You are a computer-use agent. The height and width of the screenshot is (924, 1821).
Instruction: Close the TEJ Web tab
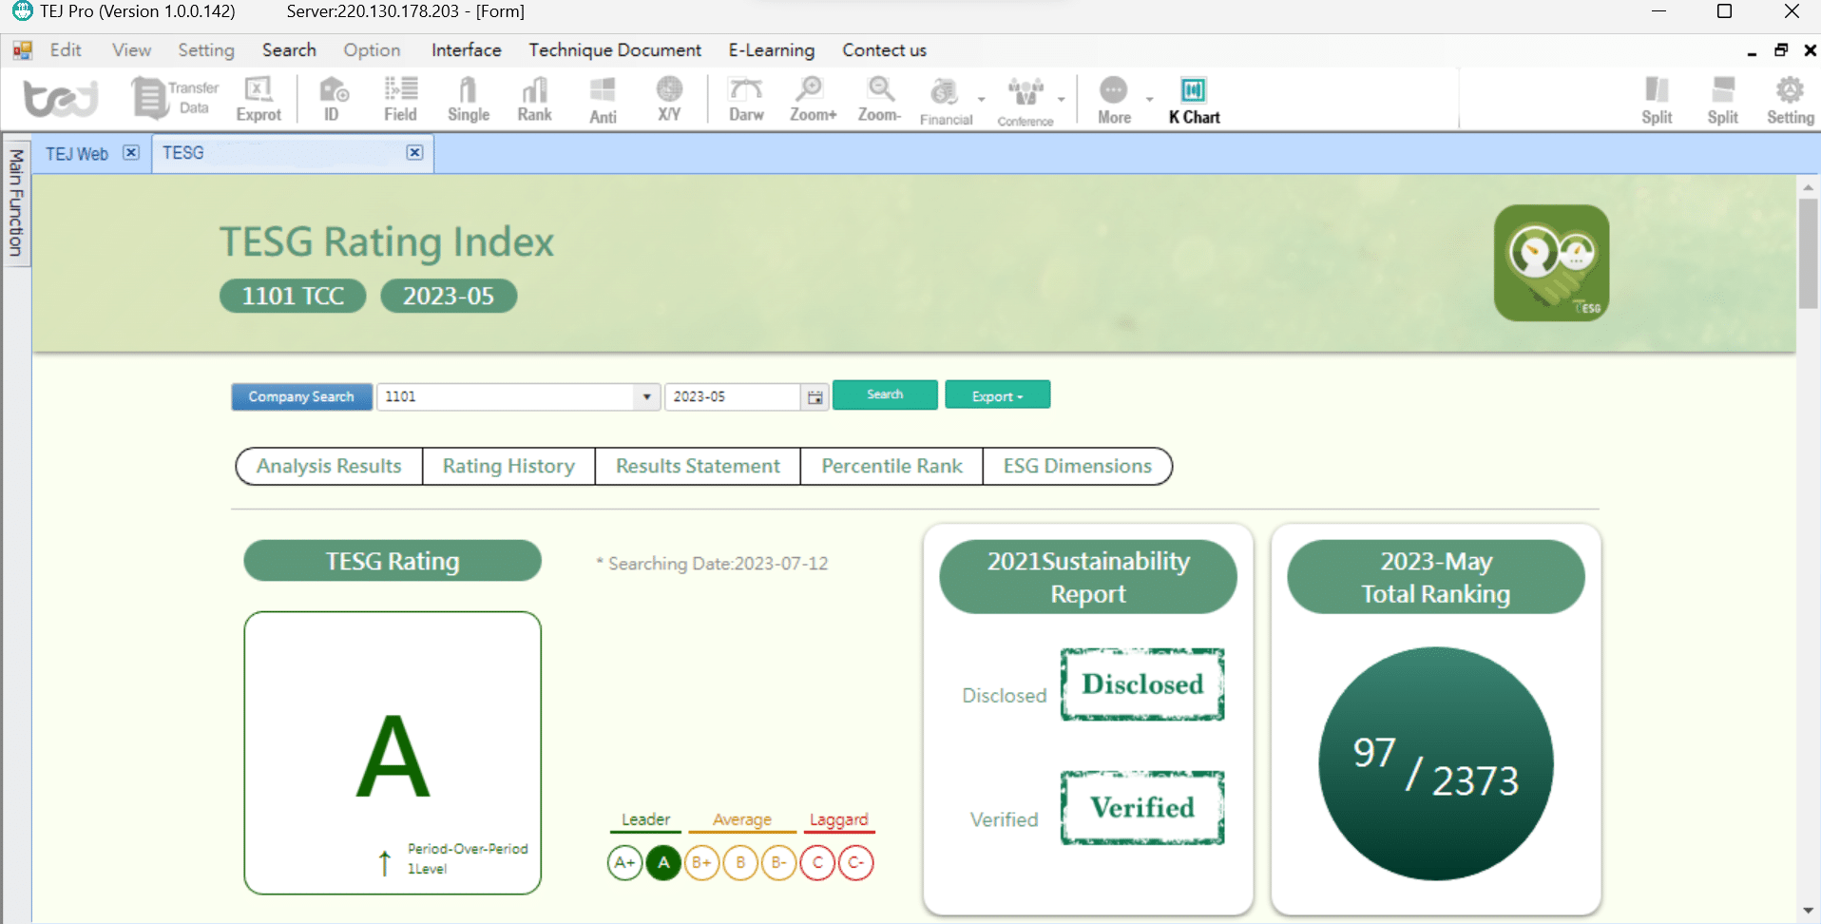131,153
